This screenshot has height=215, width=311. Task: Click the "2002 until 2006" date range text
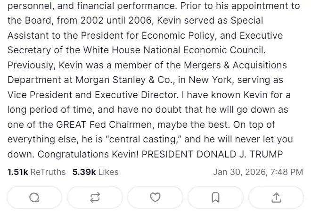point(89,21)
